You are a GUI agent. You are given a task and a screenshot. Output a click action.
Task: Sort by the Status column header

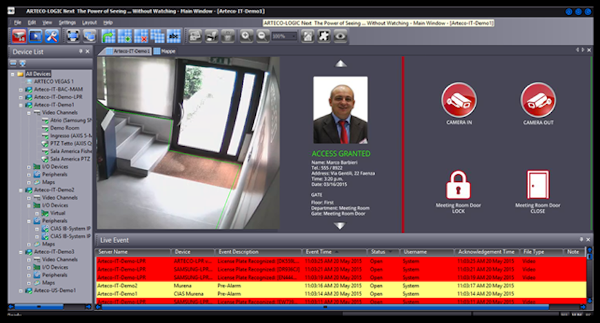tap(383, 252)
